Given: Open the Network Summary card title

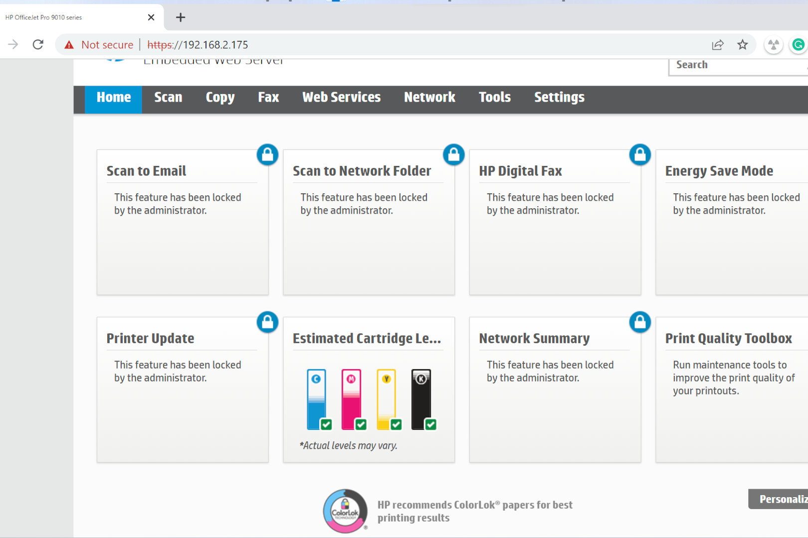Looking at the screenshot, I should (x=534, y=339).
